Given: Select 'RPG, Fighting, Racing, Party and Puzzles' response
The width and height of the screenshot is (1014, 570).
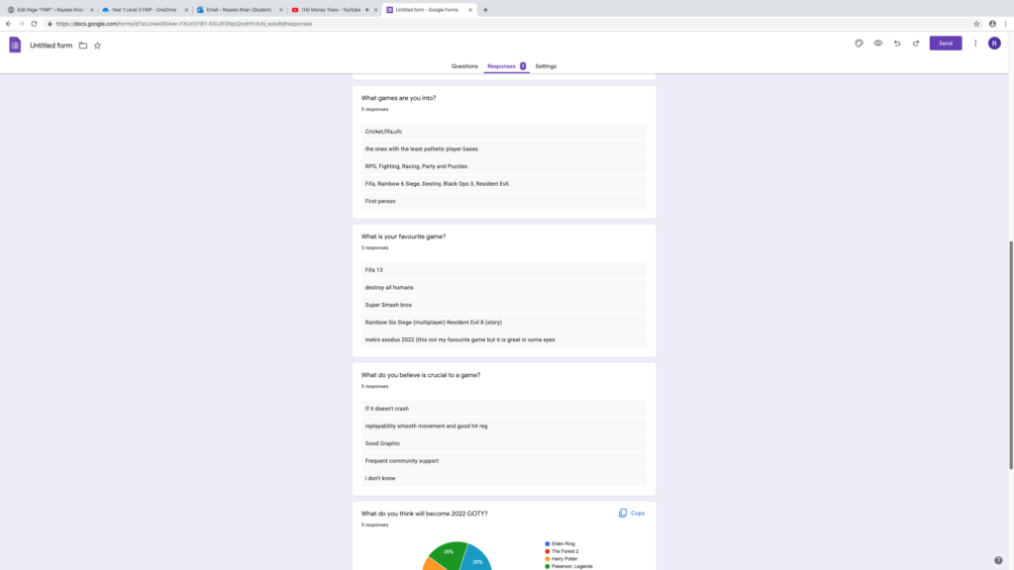Looking at the screenshot, I should 504,166.
